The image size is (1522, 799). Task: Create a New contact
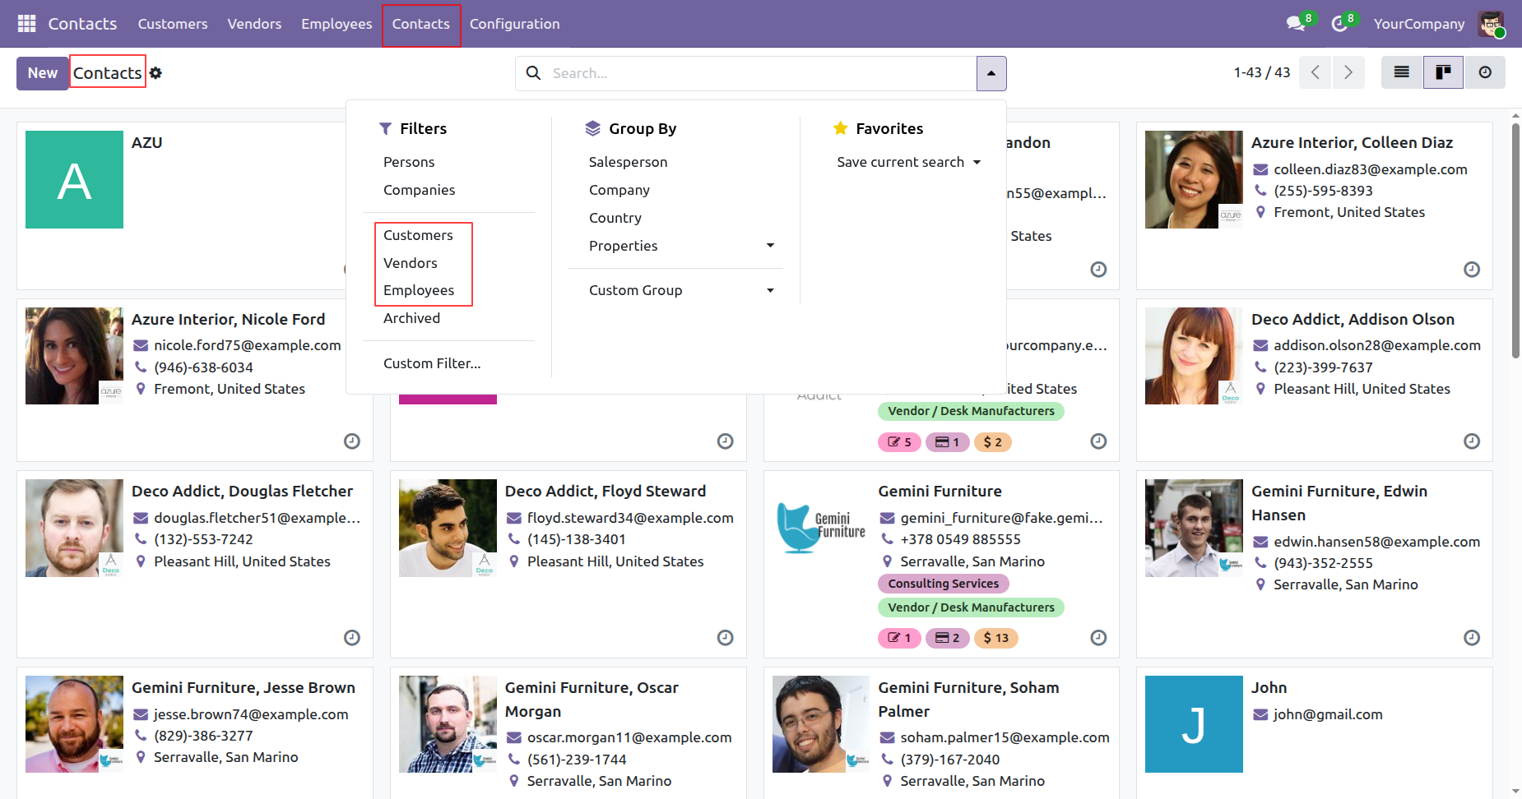pyautogui.click(x=43, y=73)
